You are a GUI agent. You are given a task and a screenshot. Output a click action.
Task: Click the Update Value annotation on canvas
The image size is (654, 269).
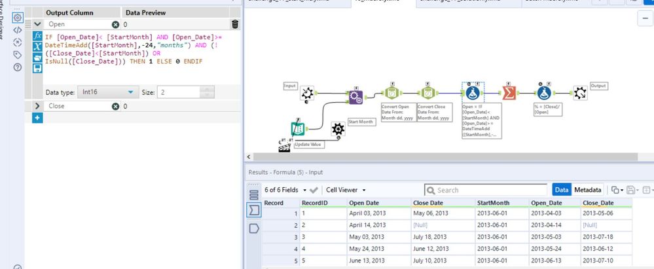(x=310, y=145)
